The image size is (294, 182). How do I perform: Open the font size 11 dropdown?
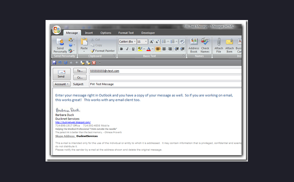[x=146, y=41]
